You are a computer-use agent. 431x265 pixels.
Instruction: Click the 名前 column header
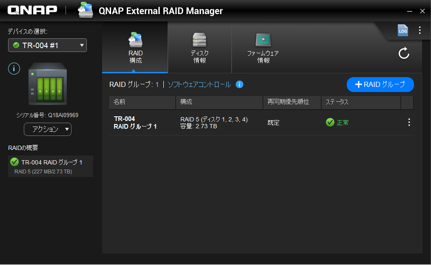142,103
